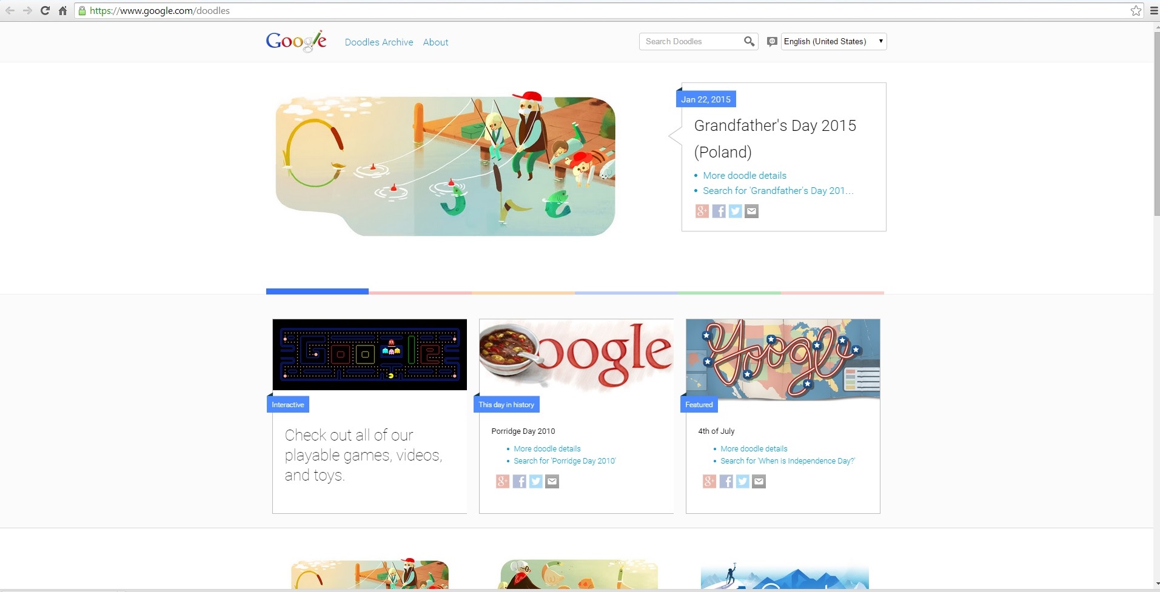Click the Search Doodles magnifier icon
This screenshot has width=1160, height=592.
point(749,41)
